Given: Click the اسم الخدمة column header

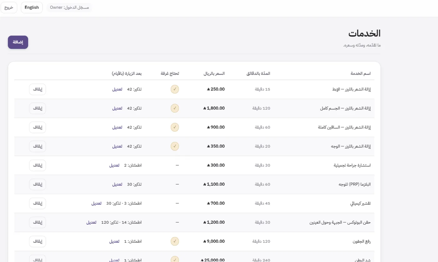Looking at the screenshot, I should click(360, 74).
